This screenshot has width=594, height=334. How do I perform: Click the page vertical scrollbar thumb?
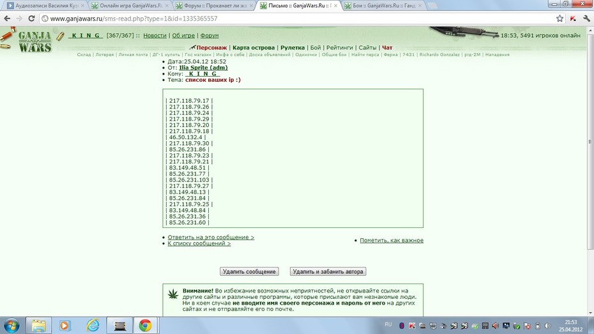pyautogui.click(x=590, y=142)
